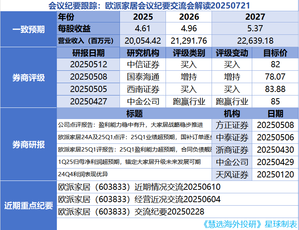Select the 中泰证券 cell

(232, 137)
